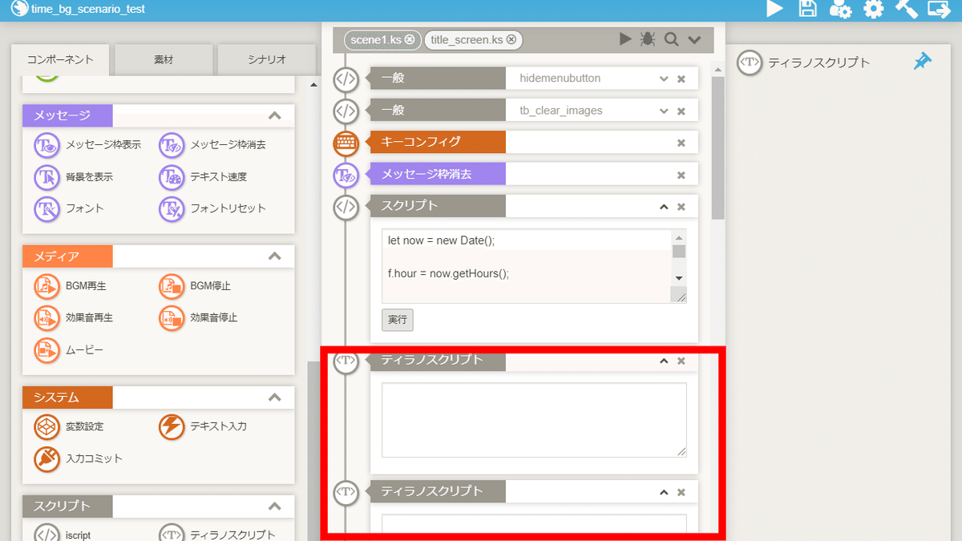Image resolution: width=962 pixels, height=541 pixels.
Task: Collapse the メッセージ section
Action: coord(274,115)
